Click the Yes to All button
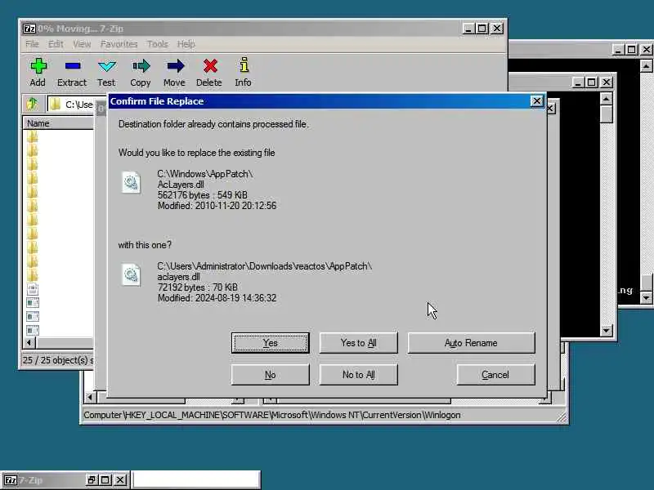The width and height of the screenshot is (654, 490). point(358,343)
